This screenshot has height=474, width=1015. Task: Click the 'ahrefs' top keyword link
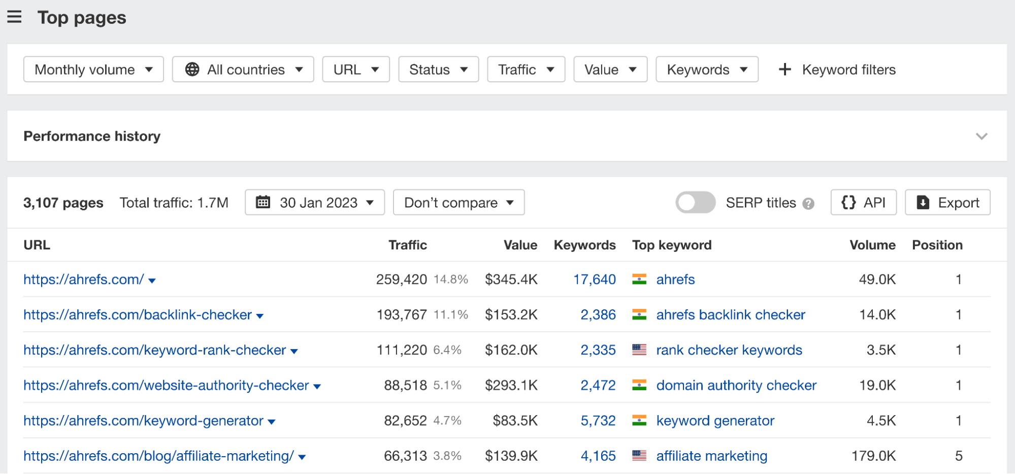coord(675,279)
